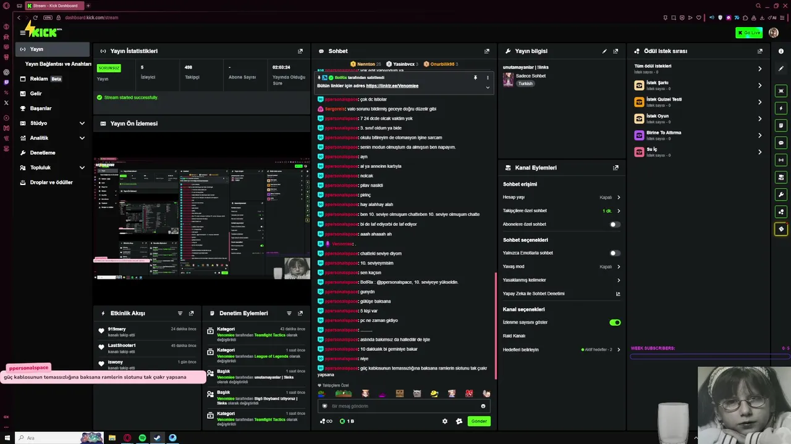Go to Gelir in the sidebar
Viewport: 791px width, 444px height.
pyautogui.click(x=53, y=94)
